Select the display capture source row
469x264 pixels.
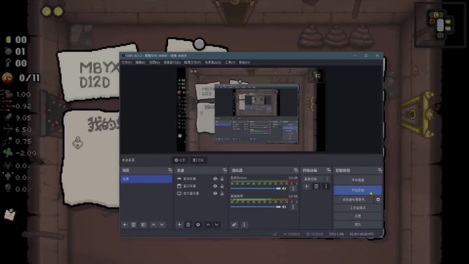coord(201,194)
